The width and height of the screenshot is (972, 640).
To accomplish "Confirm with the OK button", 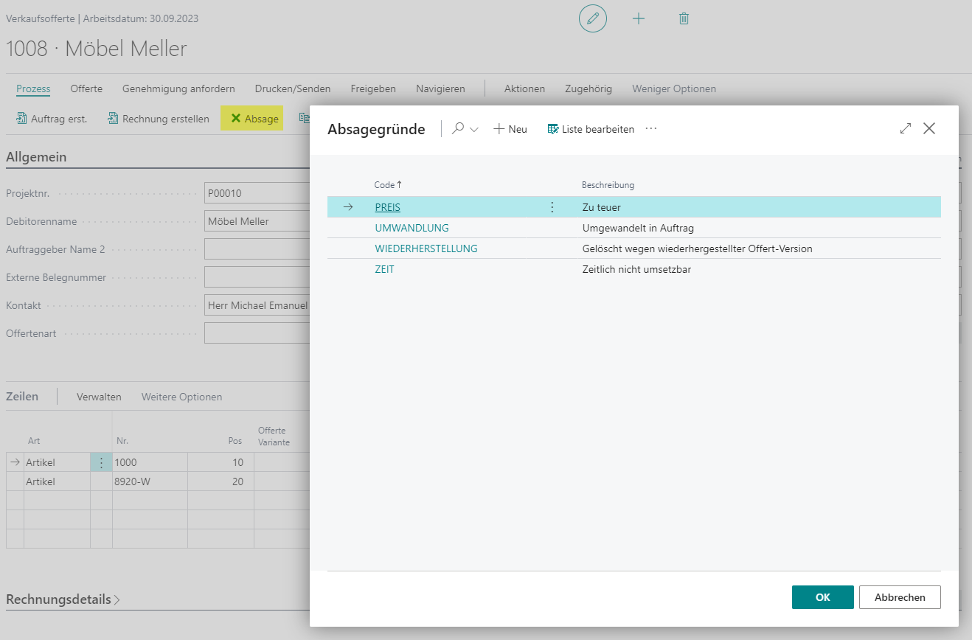I will tap(823, 597).
